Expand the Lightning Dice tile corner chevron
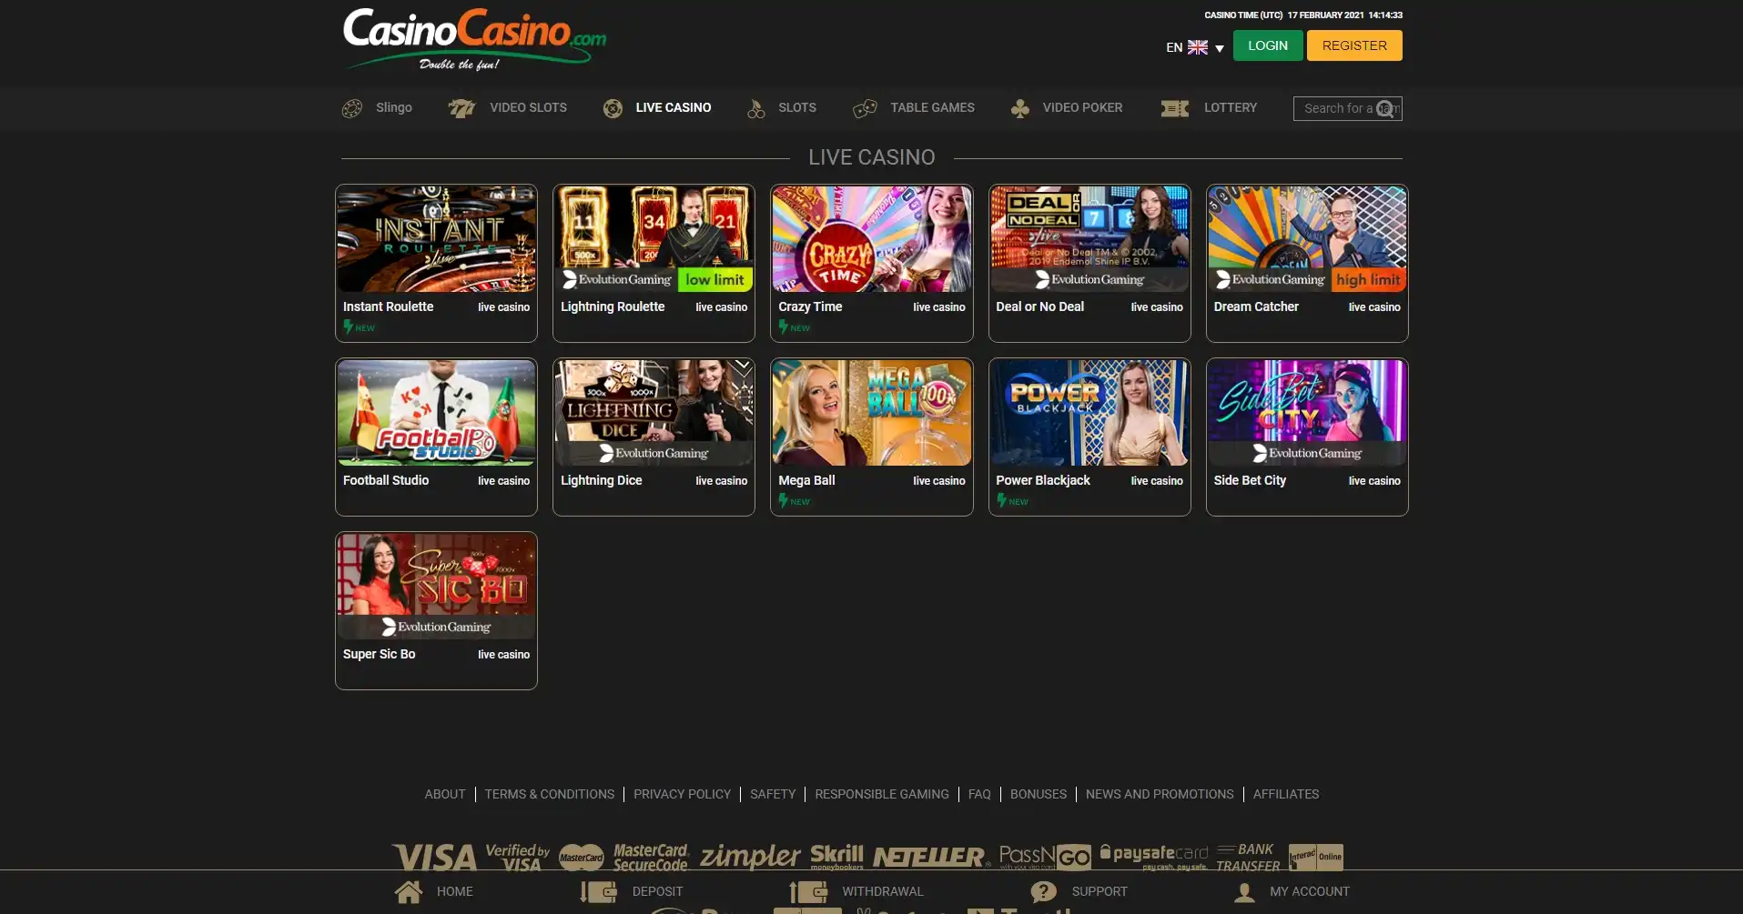 tap(743, 367)
